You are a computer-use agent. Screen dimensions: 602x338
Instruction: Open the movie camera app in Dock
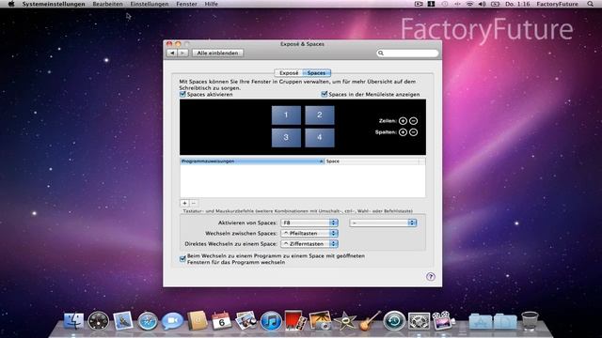pos(443,320)
